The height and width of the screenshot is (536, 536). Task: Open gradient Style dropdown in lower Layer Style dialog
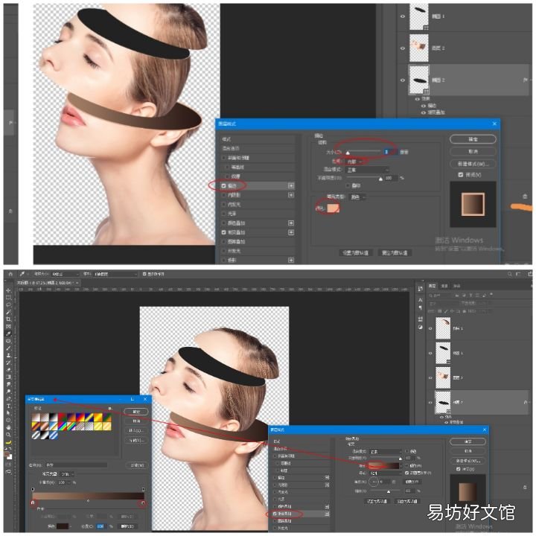pos(386,473)
